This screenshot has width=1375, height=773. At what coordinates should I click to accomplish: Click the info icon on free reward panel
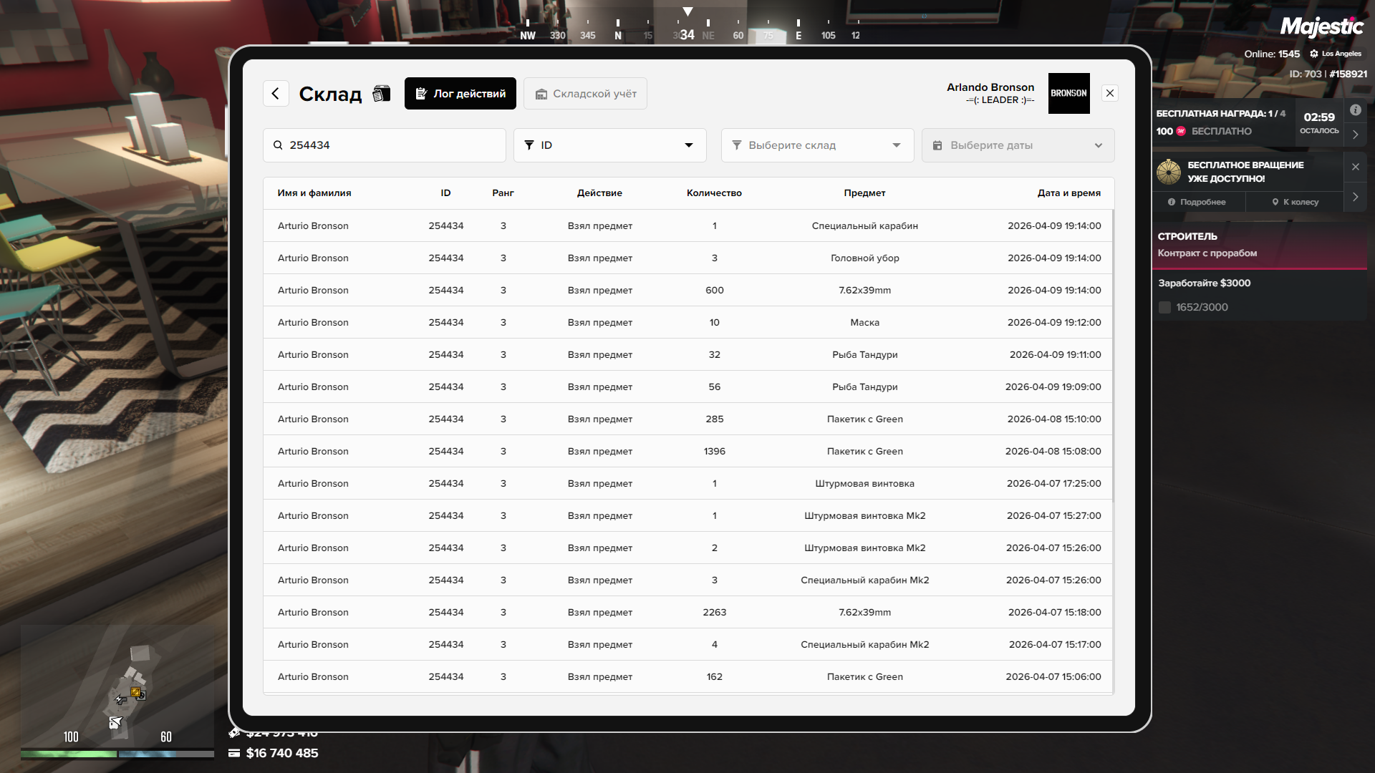[x=1355, y=110]
